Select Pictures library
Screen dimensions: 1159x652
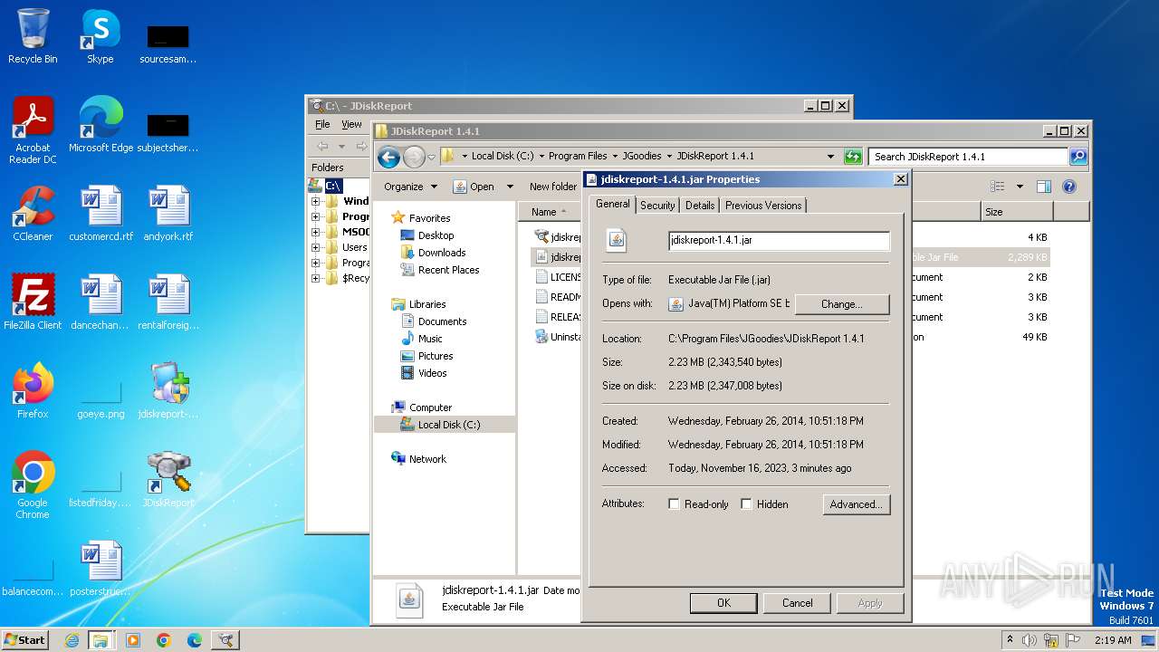(x=436, y=356)
